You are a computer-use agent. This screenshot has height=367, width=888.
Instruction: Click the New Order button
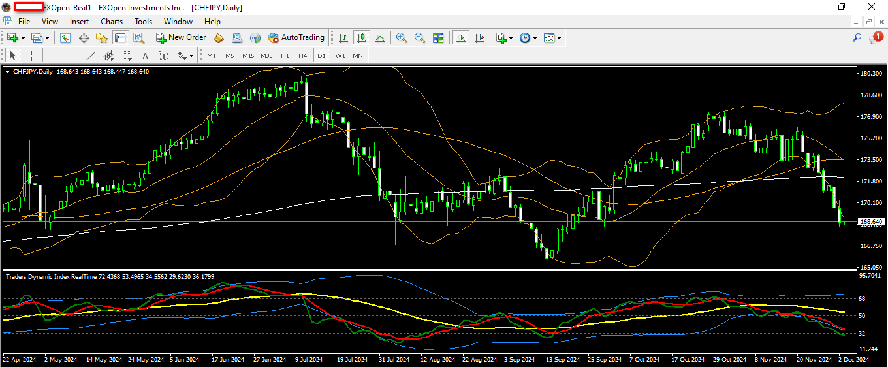coord(181,38)
